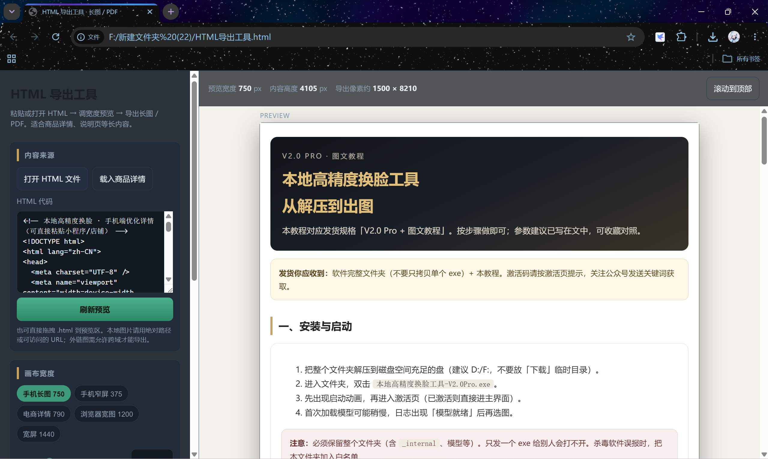Click sidebar scrollbar down arrow
This screenshot has width=768, height=459.
[x=194, y=454]
